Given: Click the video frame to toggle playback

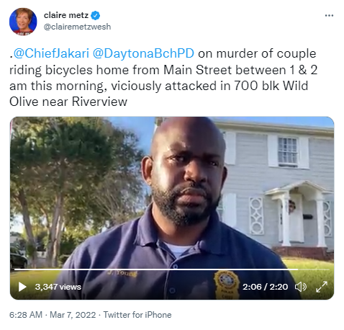Looking at the screenshot, I should 172,192.
